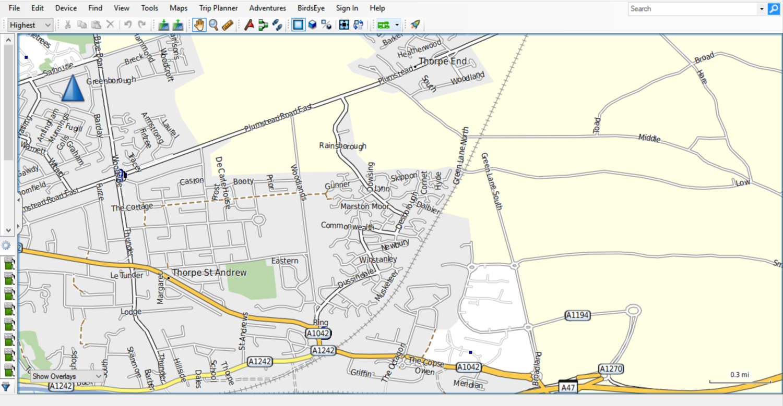Open the BirdsEye menu
Image resolution: width=783 pixels, height=406 pixels.
click(311, 8)
